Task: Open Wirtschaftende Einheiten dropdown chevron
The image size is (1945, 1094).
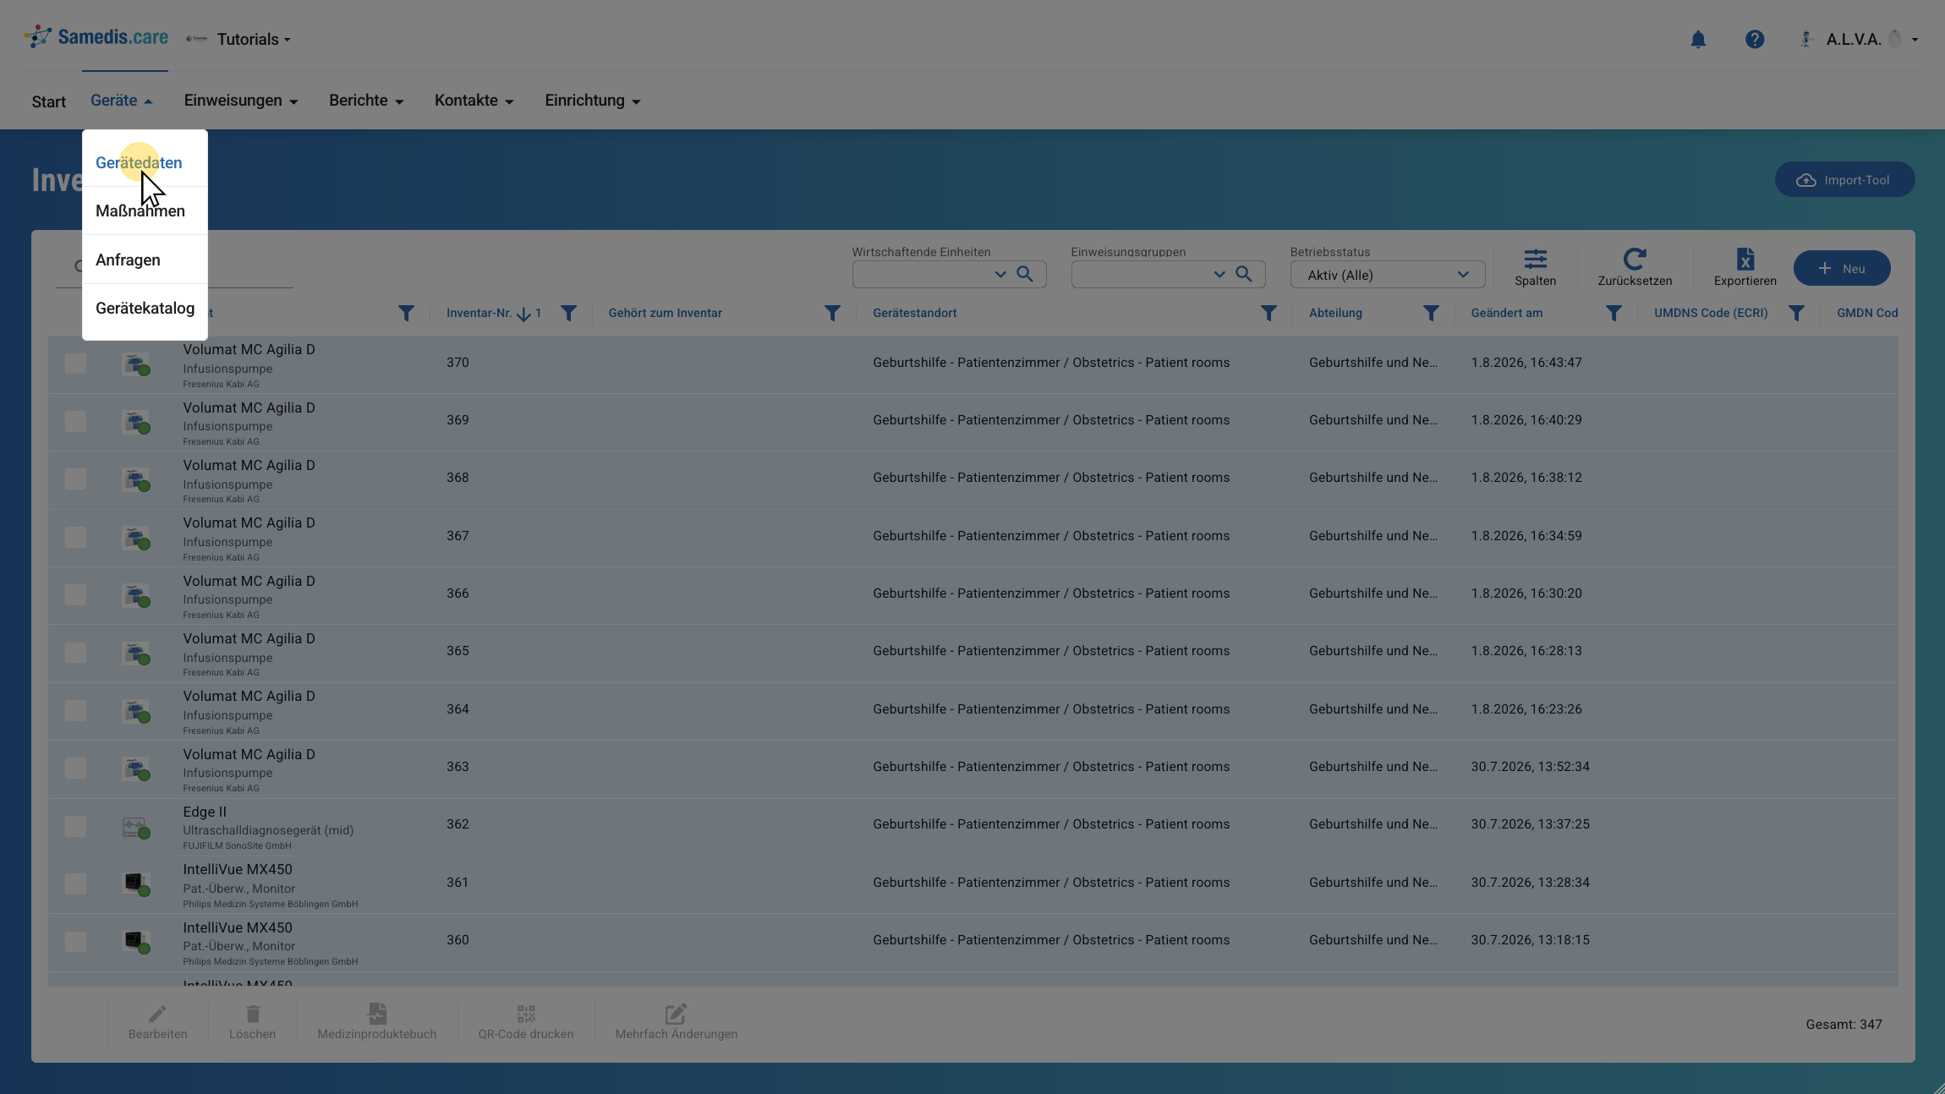Action: point(1000,274)
